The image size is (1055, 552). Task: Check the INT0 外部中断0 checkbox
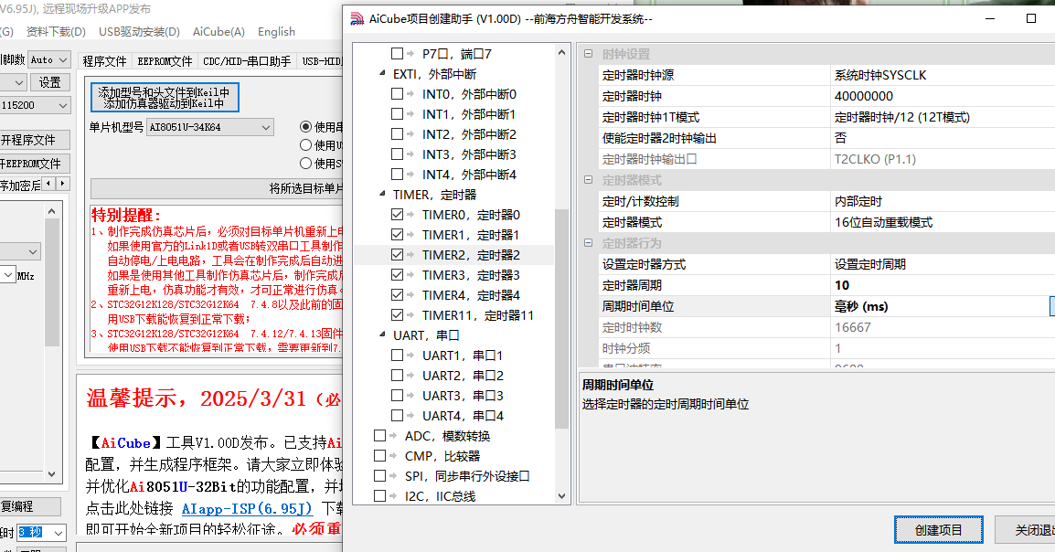click(397, 94)
